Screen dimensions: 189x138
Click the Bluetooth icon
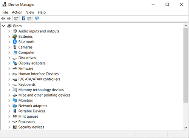[x=15, y=42]
